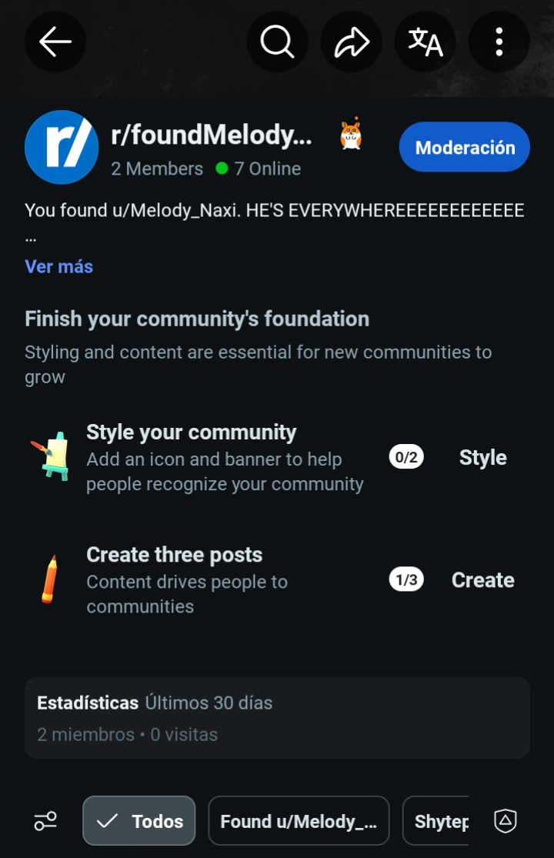Open the three-dot overflow menu

pyautogui.click(x=499, y=42)
